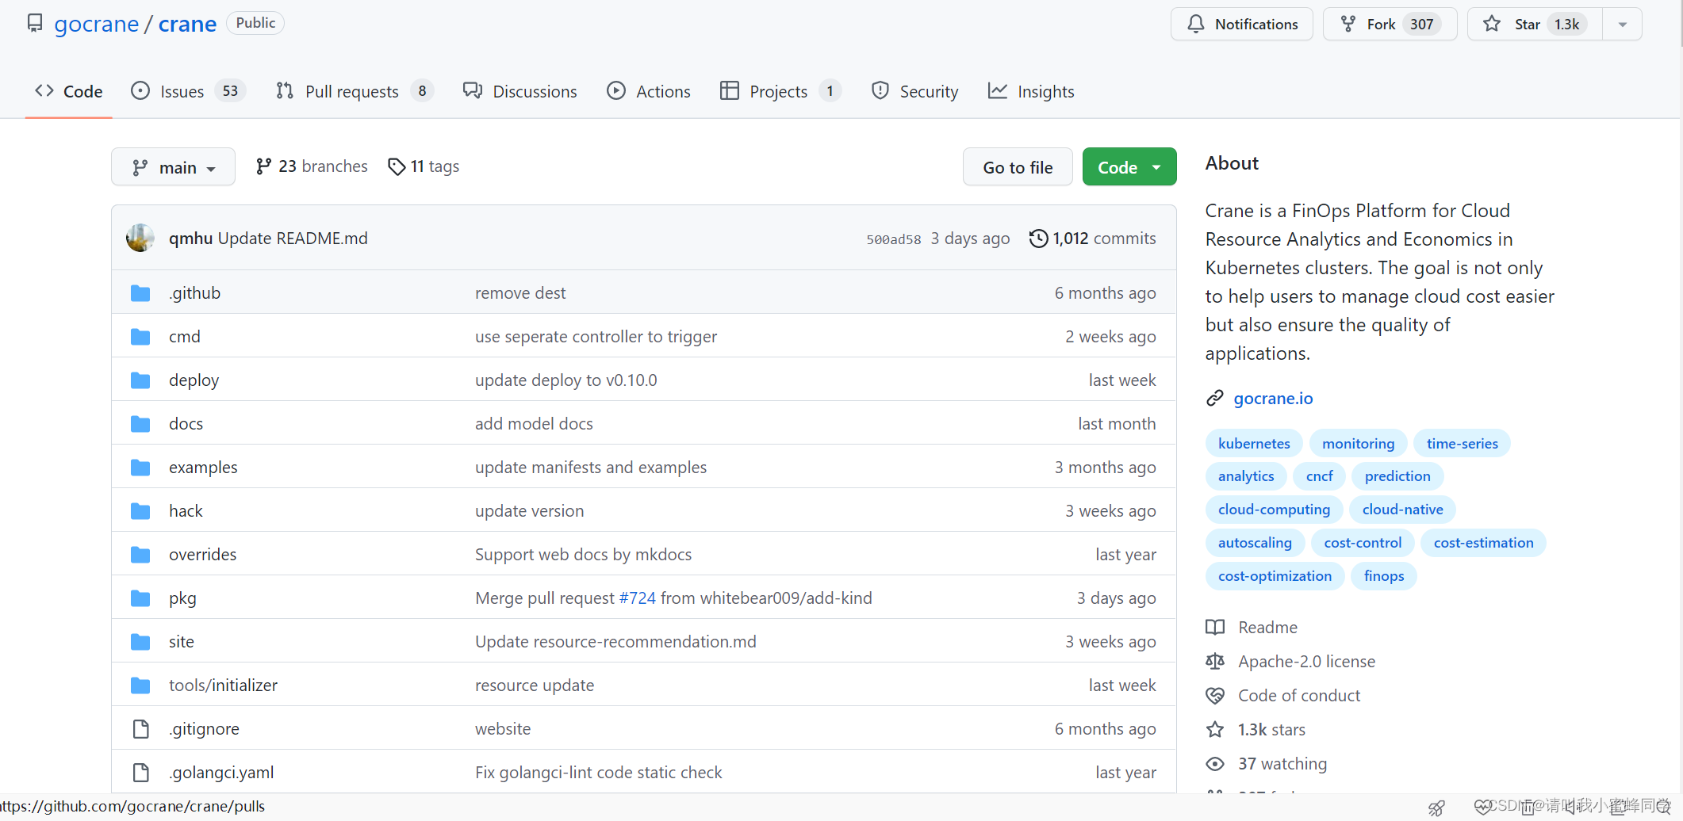The height and width of the screenshot is (821, 1683).
Task: View the 23 branches link
Action: (x=312, y=166)
